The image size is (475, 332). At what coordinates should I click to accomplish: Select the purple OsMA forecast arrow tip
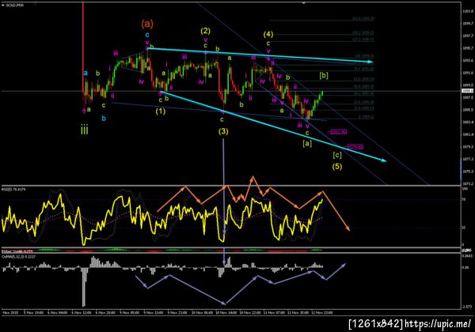(344, 265)
